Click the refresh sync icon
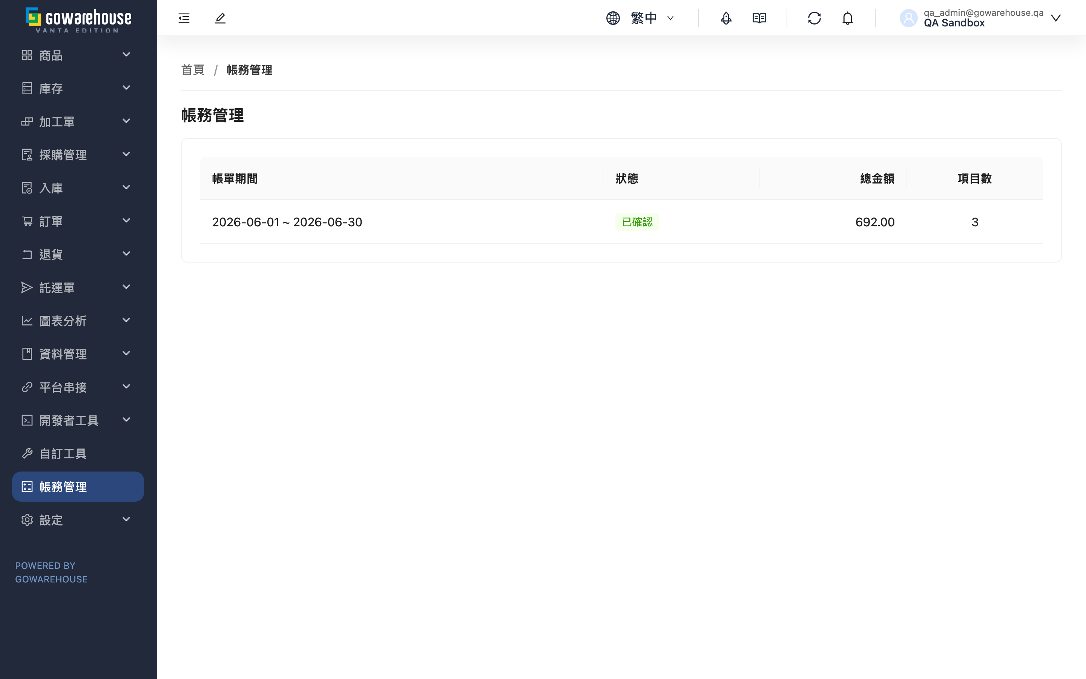Image resolution: width=1086 pixels, height=679 pixels. tap(814, 18)
